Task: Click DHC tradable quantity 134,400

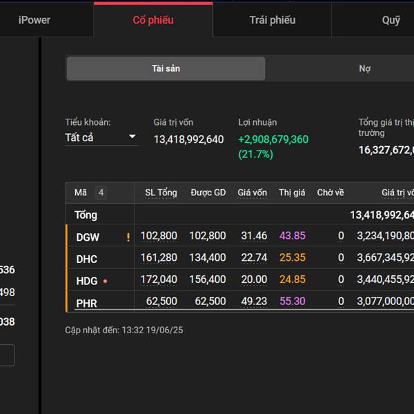Action: 208,257
